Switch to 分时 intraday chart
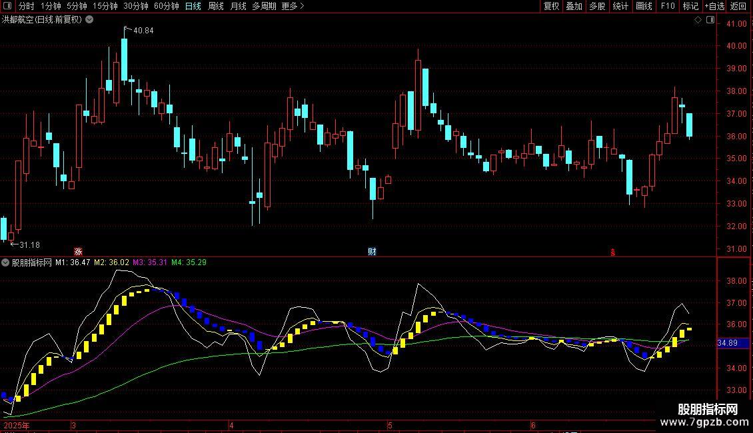This screenshot has height=433, width=753. point(27,6)
